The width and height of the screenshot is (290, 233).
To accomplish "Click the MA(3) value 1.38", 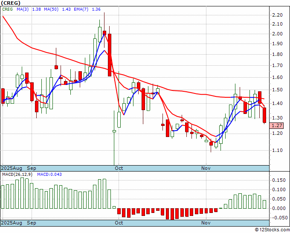I will pos(37,9).
